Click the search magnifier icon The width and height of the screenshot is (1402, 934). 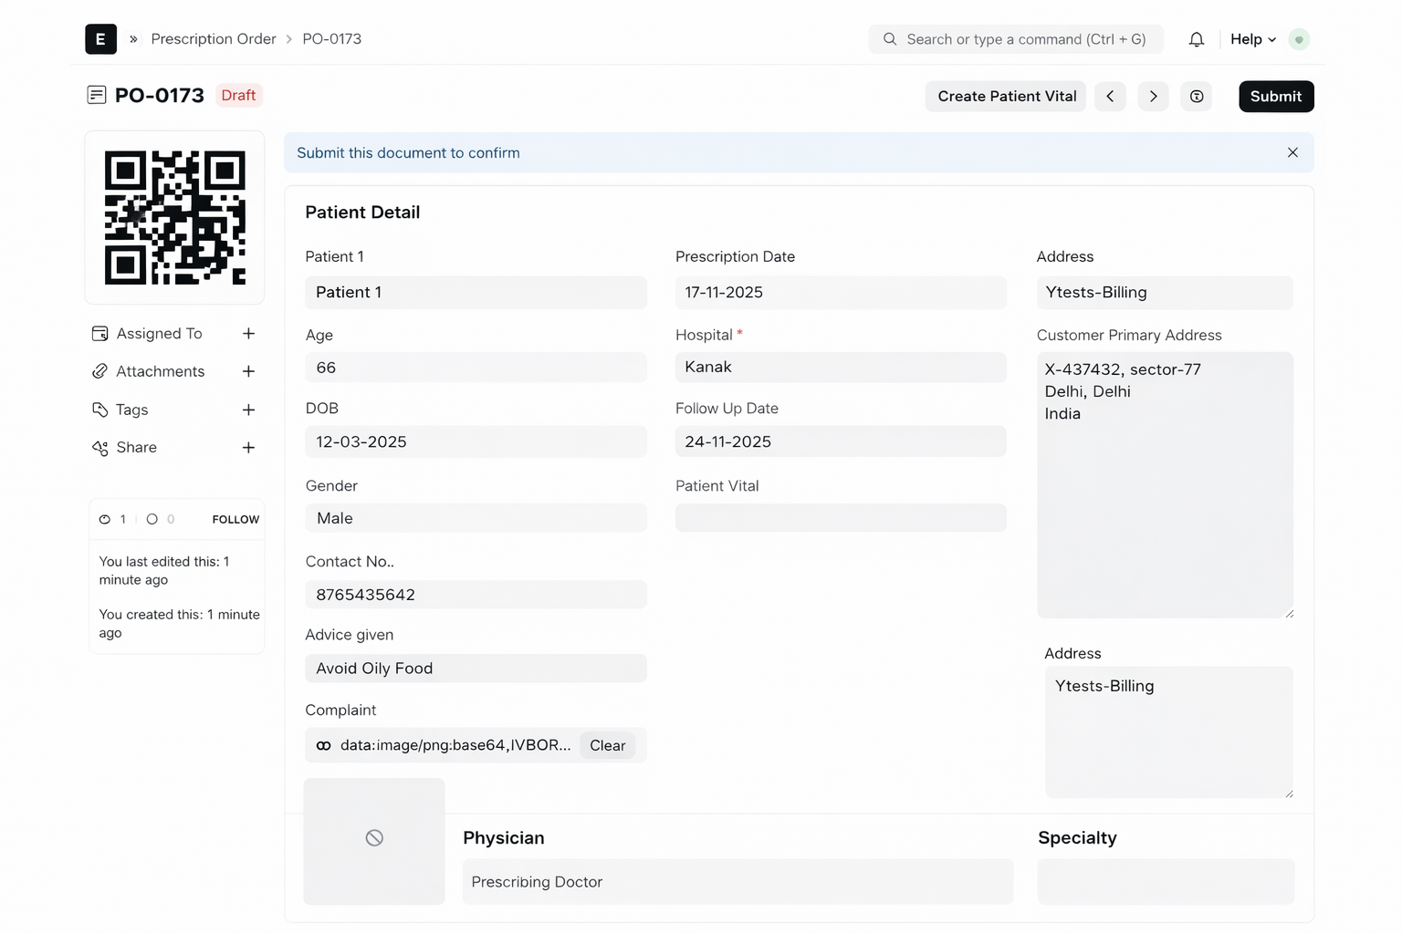[x=889, y=39]
